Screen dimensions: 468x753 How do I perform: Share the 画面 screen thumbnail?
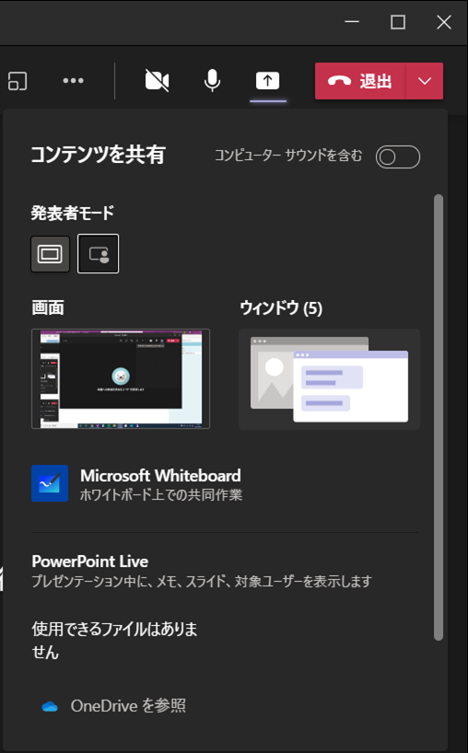click(x=121, y=379)
